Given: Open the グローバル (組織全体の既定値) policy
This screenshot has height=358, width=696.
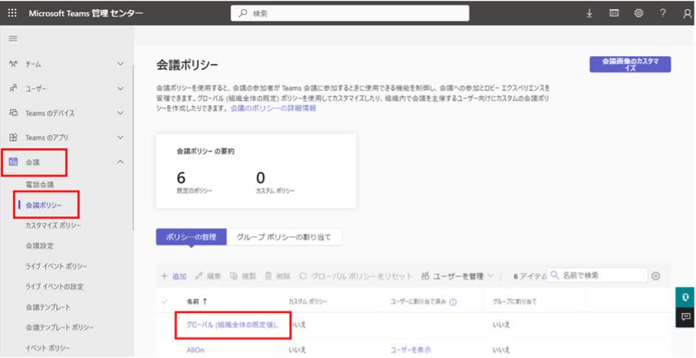Looking at the screenshot, I should coord(233,325).
